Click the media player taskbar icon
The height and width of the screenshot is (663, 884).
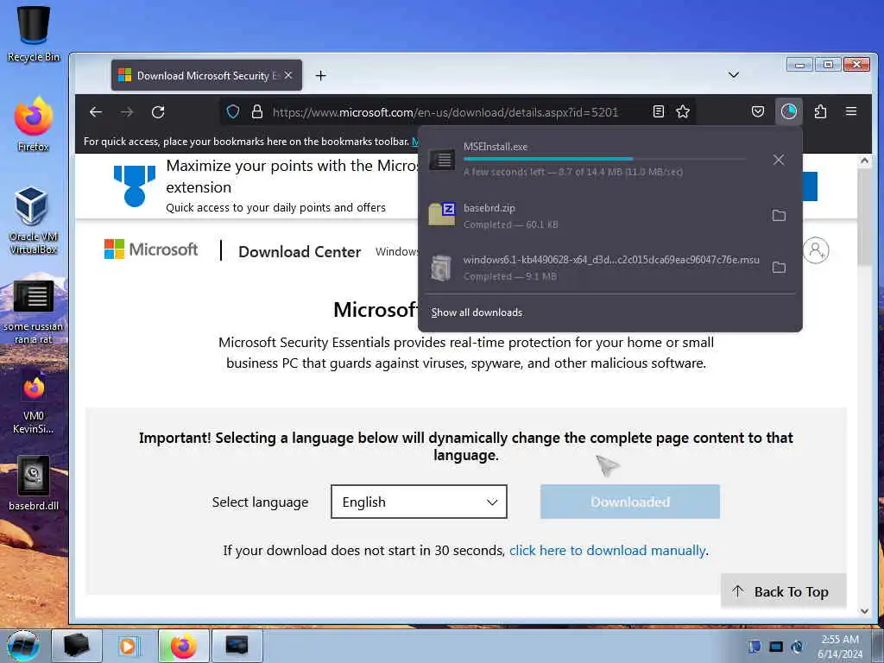pos(128,646)
